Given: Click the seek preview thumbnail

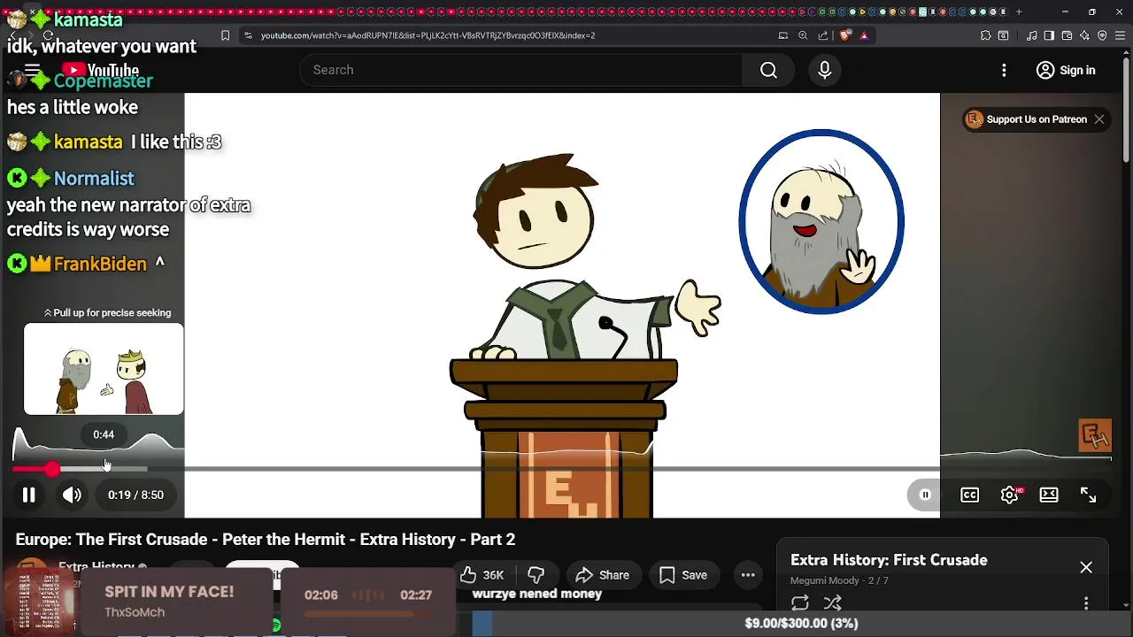Looking at the screenshot, I should (x=104, y=369).
